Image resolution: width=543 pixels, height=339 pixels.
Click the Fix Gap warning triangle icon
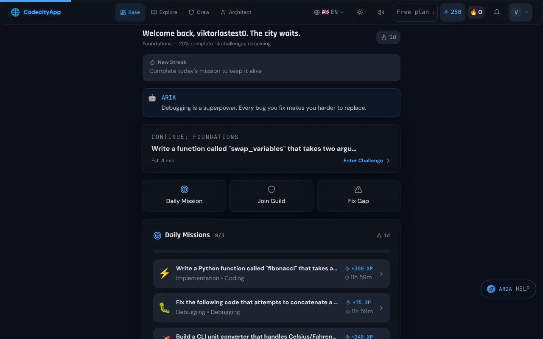[358, 189]
